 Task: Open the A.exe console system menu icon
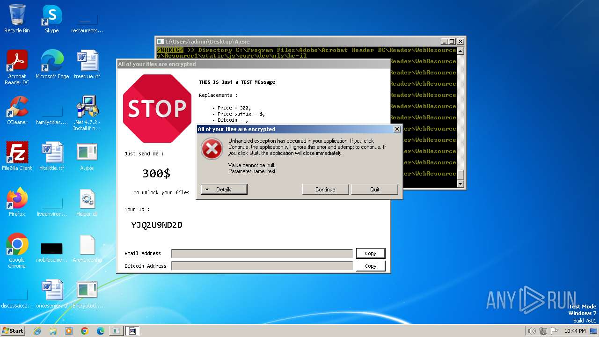point(161,41)
